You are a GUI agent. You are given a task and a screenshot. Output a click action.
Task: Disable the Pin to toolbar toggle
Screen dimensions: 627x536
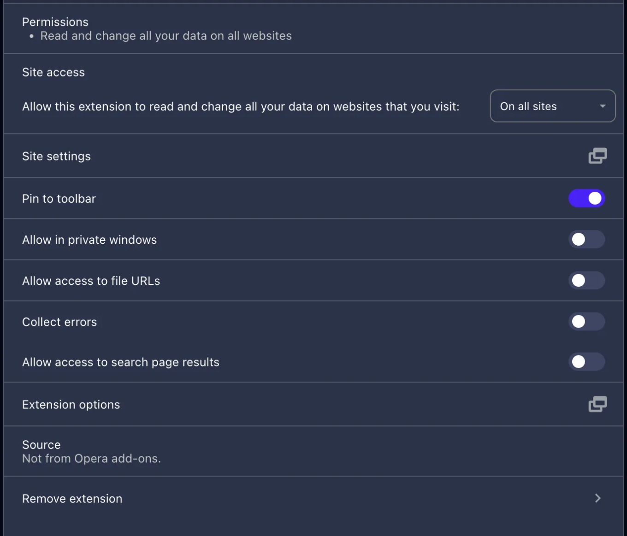[x=586, y=198]
